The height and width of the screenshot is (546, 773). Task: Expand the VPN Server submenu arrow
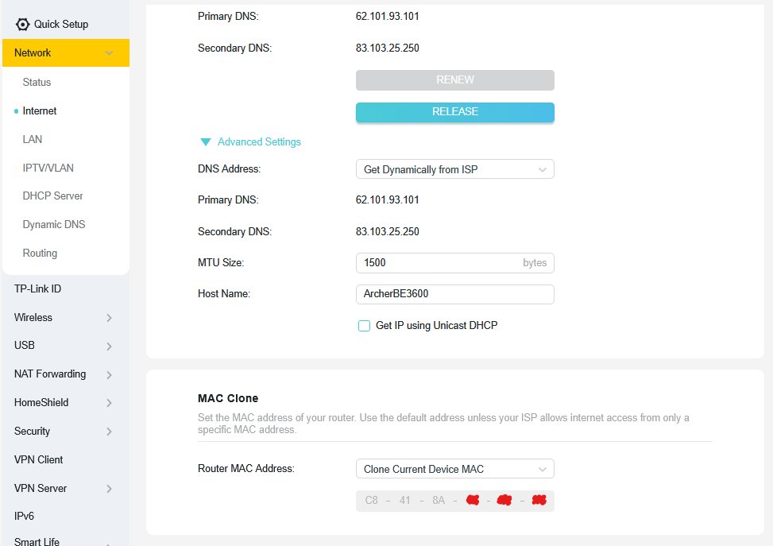[x=109, y=489]
